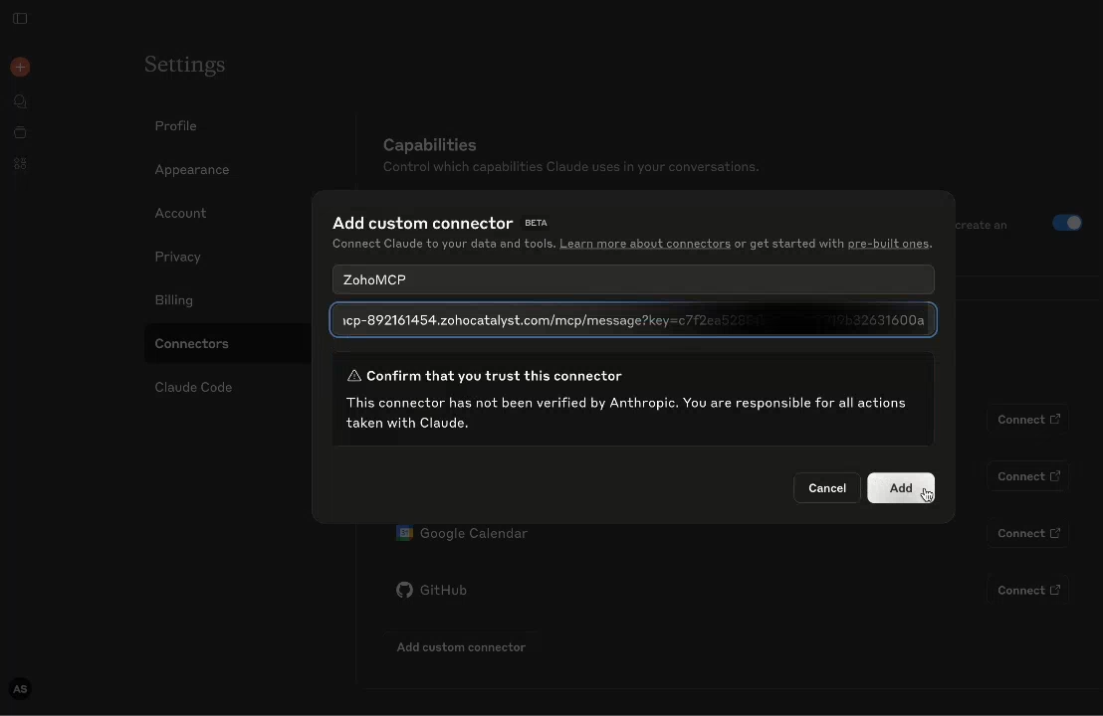Image resolution: width=1103 pixels, height=716 pixels.
Task: Open the Appearance settings section
Action: [x=192, y=169]
